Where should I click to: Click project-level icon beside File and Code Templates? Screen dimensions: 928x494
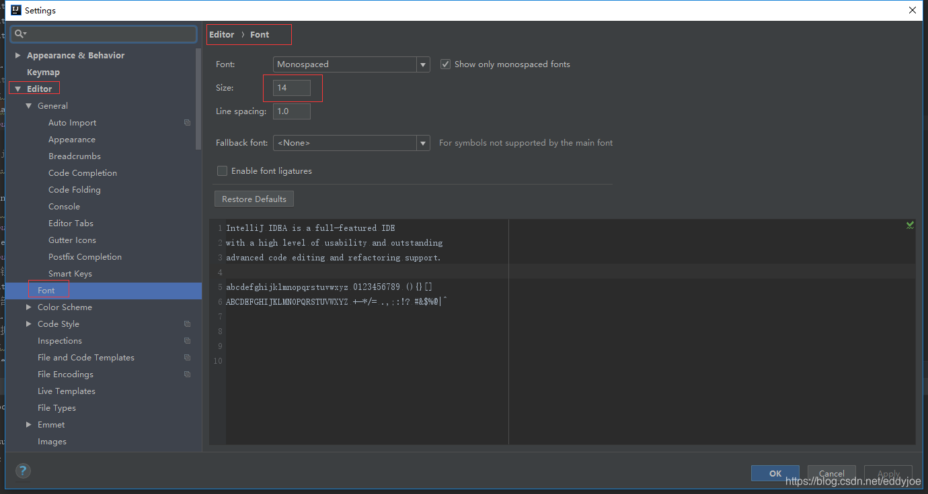[188, 358]
